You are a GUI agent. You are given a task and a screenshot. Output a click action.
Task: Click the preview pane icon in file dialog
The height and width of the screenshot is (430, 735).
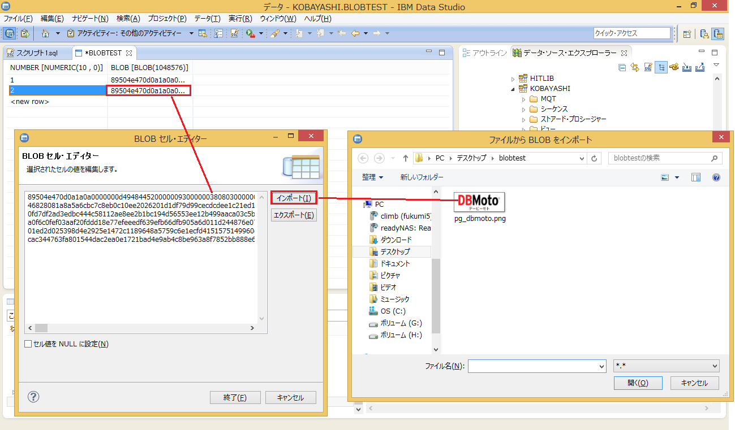click(697, 177)
